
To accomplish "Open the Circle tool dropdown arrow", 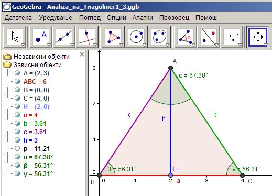I will click(144, 45).
